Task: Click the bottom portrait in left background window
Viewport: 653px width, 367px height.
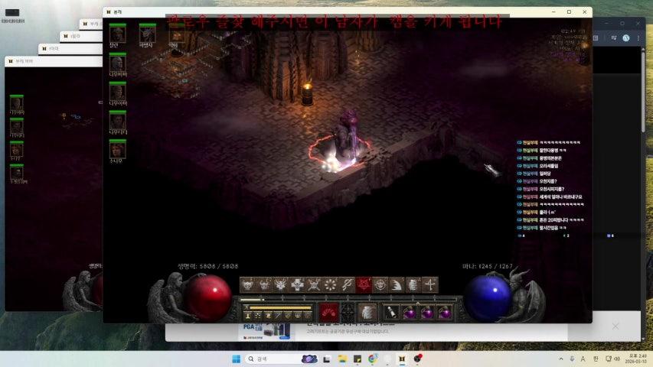Action: 17,172
